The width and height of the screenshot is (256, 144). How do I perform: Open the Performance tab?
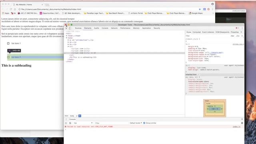click(x=125, y=28)
